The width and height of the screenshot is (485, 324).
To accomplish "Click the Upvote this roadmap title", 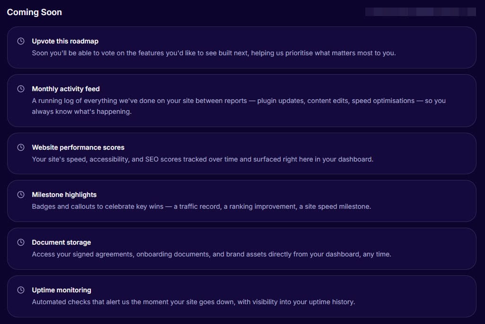I will [65, 41].
